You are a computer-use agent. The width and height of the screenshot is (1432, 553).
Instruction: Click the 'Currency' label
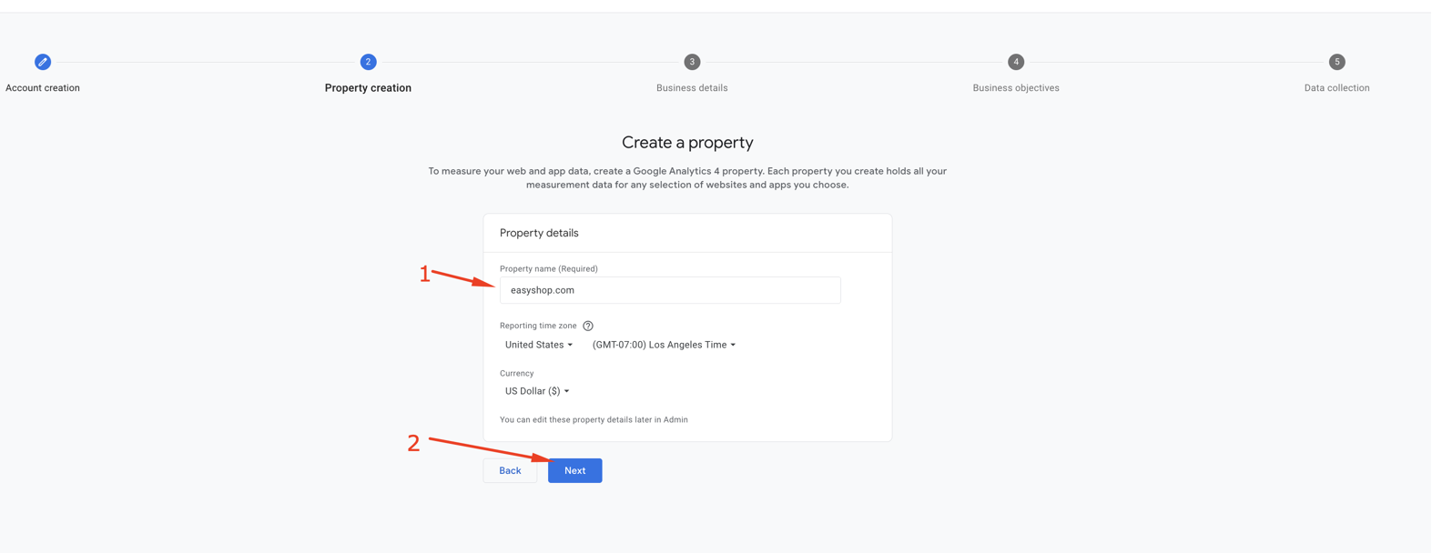click(516, 373)
